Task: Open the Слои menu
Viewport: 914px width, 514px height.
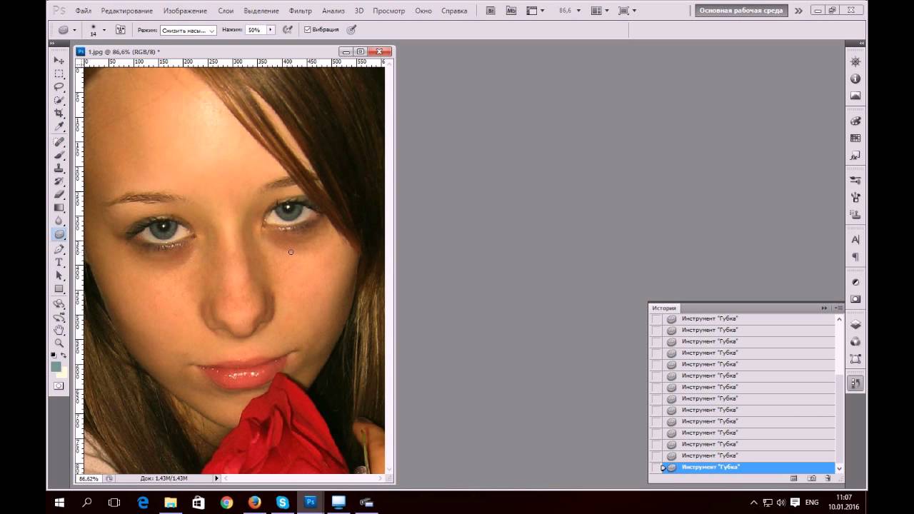Action: click(x=226, y=11)
